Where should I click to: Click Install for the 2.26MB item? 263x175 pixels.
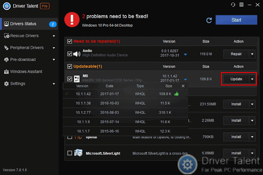click(236, 120)
